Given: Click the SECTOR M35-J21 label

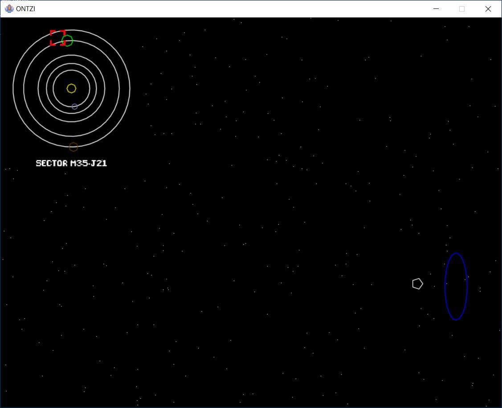Looking at the screenshot, I should [x=71, y=163].
